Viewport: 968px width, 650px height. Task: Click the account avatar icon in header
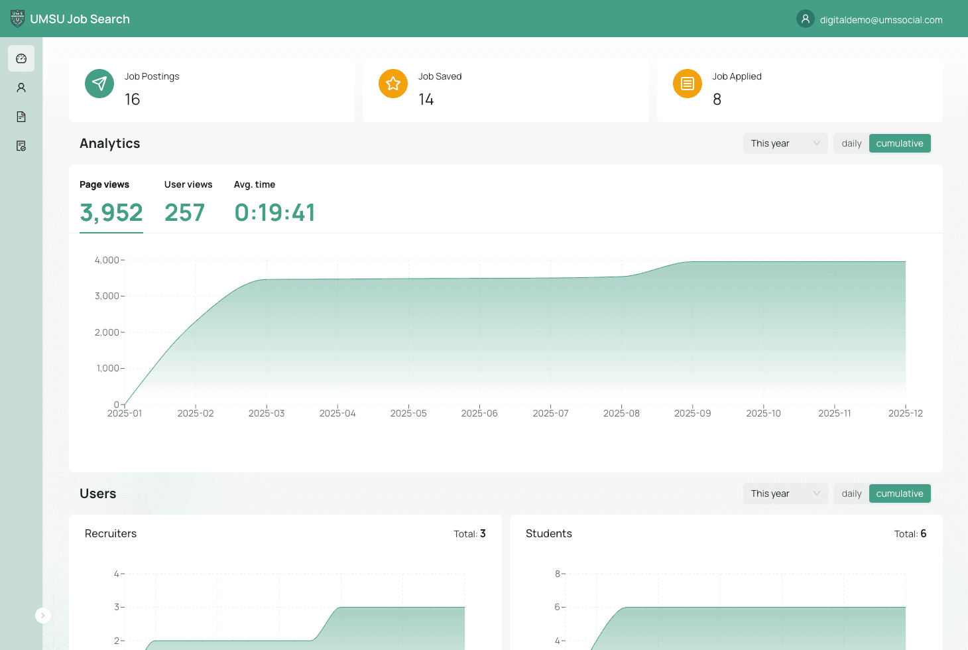(806, 19)
